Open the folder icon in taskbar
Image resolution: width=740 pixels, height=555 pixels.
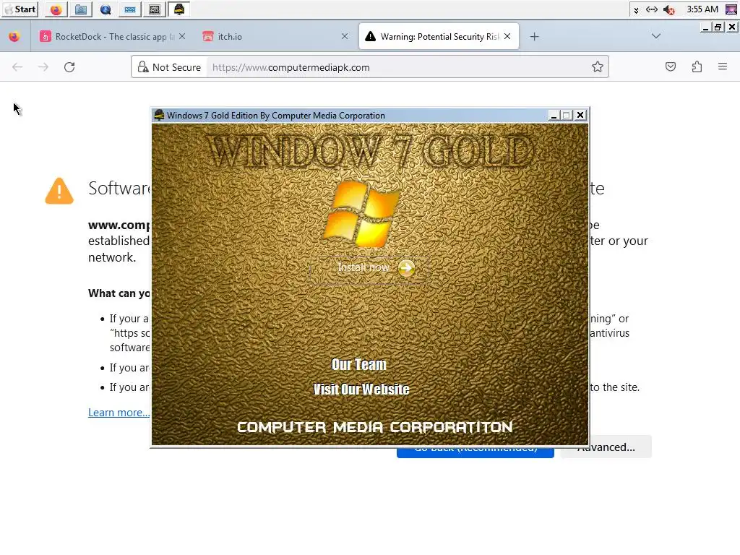tap(81, 9)
